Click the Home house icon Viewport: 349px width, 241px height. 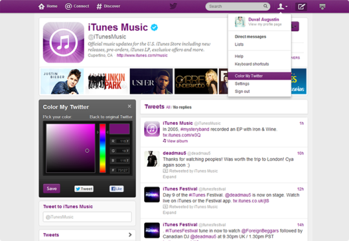[x=41, y=6]
